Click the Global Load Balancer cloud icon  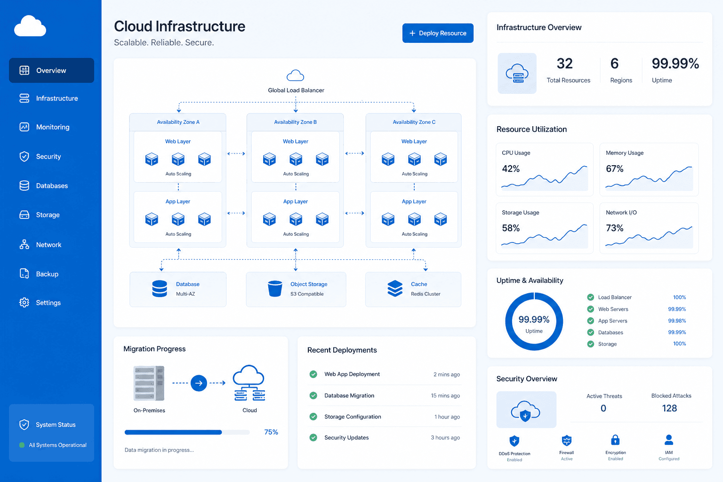click(295, 75)
